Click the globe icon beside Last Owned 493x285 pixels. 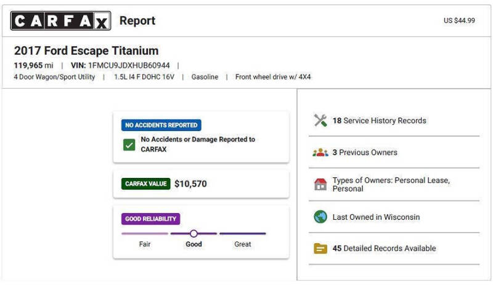tap(320, 217)
